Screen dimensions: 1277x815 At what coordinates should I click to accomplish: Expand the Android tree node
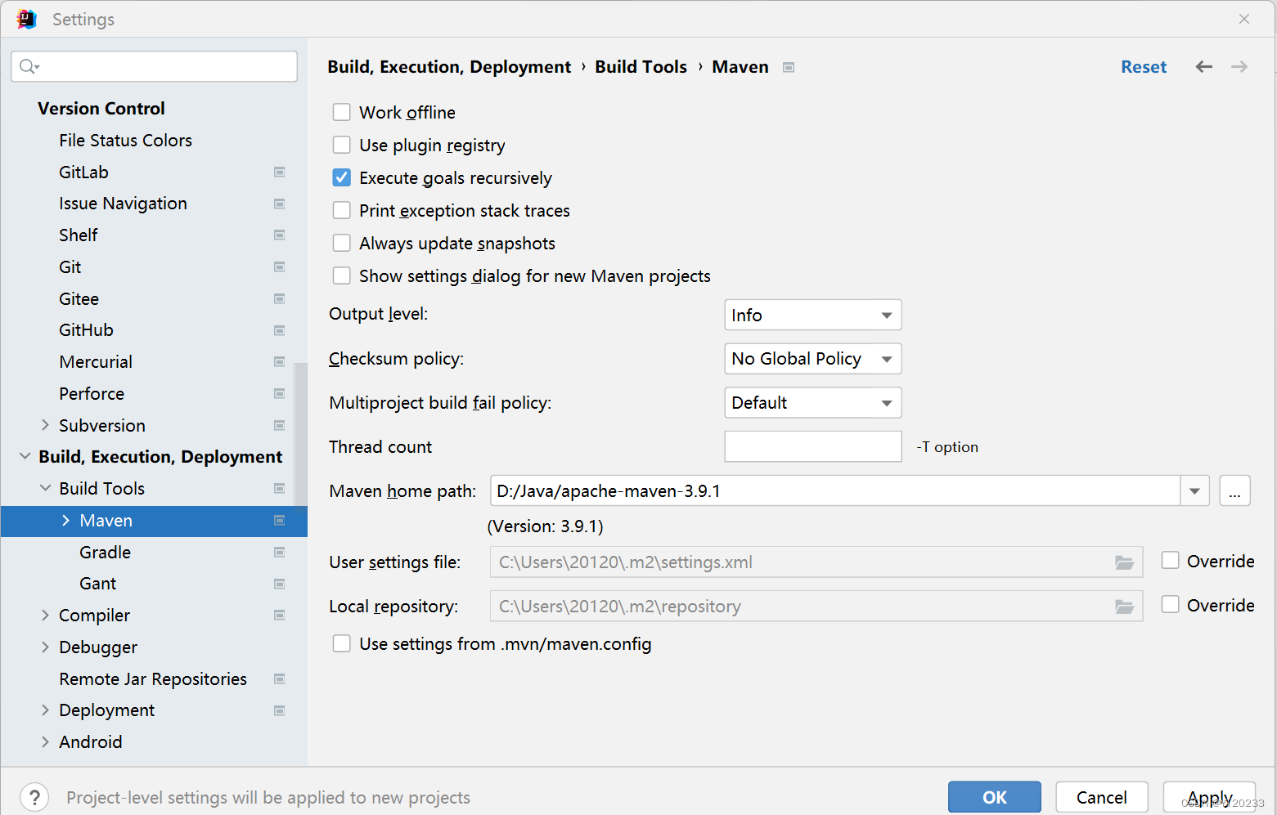(45, 741)
